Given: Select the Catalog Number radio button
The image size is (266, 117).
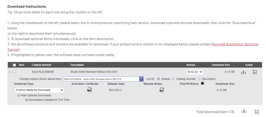Looking at the screenshot, I should 173,79.
